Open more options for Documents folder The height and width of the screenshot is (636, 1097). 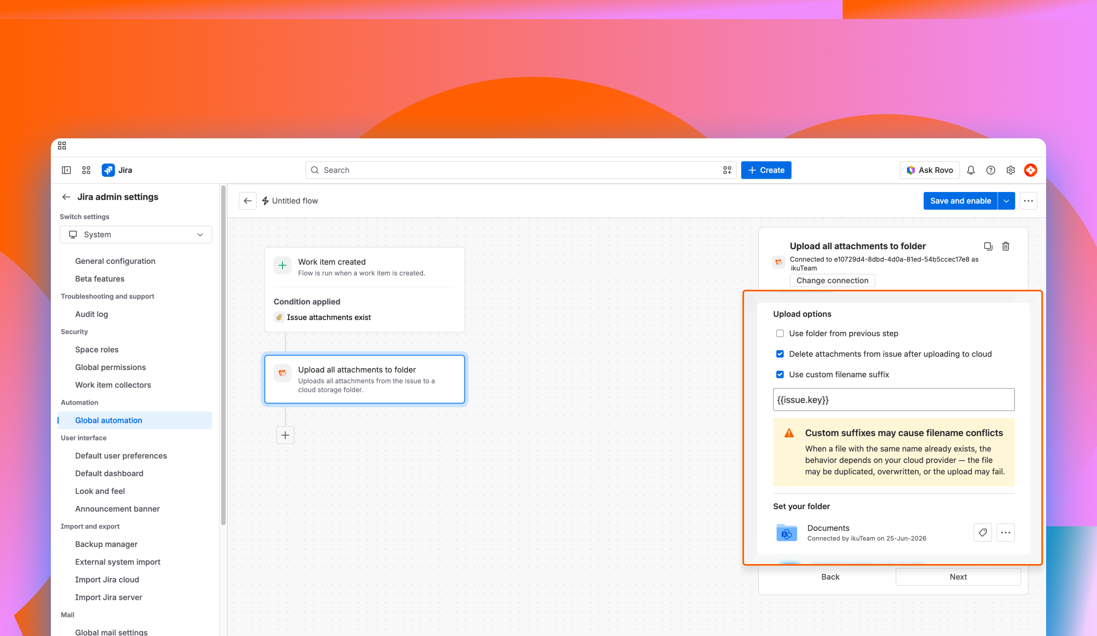1006,532
